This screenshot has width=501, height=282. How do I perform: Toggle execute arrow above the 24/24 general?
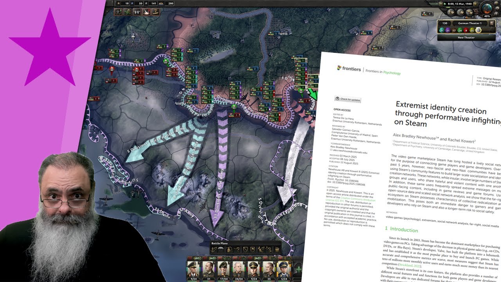point(243,258)
